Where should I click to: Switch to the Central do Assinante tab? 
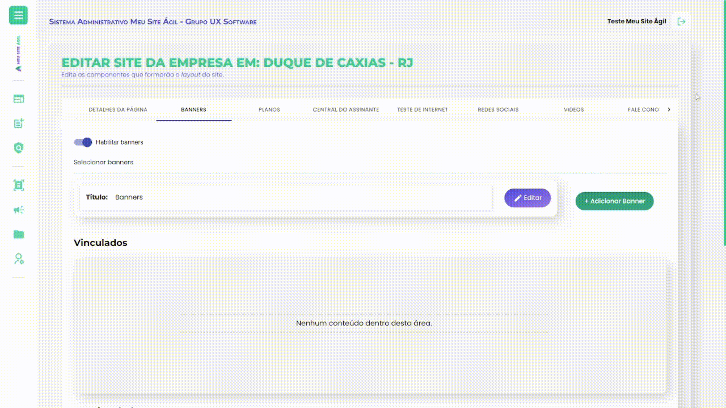(346, 110)
